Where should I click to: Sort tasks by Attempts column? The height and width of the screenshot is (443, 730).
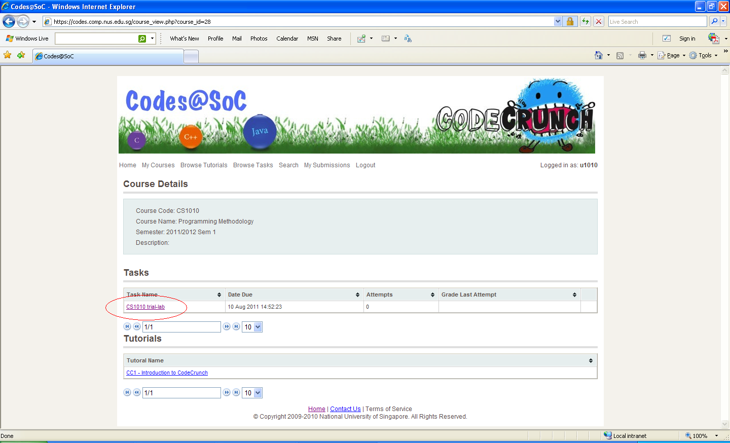(401, 294)
